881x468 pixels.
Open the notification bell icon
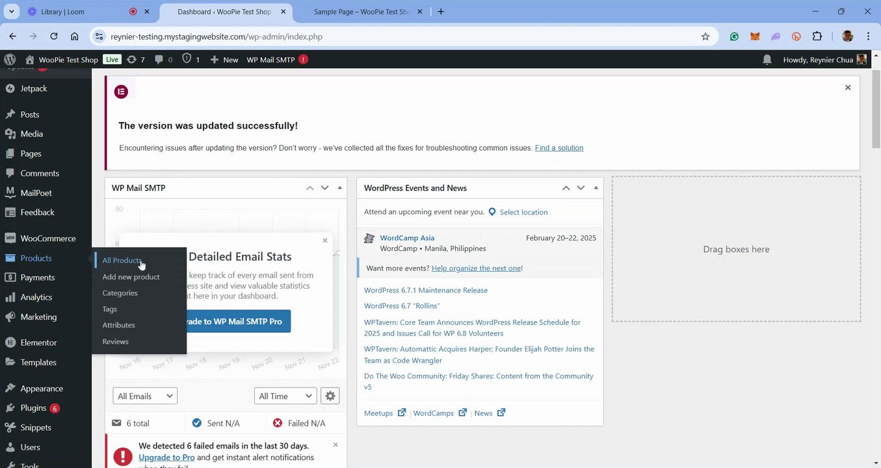767,59
